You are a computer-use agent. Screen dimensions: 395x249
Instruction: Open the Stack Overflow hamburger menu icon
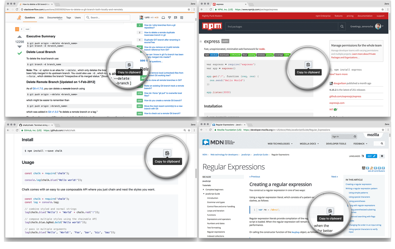point(181,18)
